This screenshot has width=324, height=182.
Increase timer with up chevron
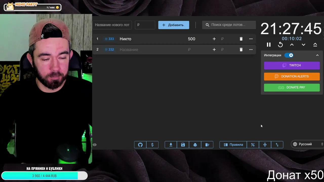[x=292, y=45]
